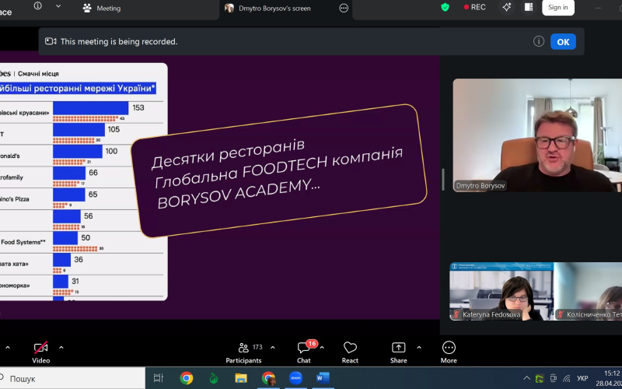Screen dimensions: 622x389
Task: Select Kateryna Fedosova's video thumbnail
Action: tap(498, 292)
